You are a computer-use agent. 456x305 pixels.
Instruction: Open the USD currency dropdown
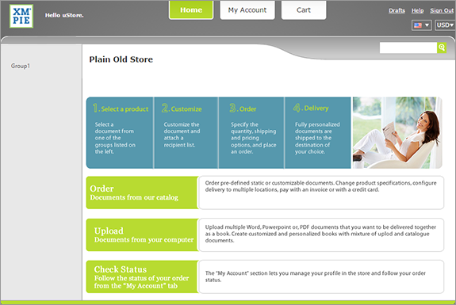click(x=445, y=25)
